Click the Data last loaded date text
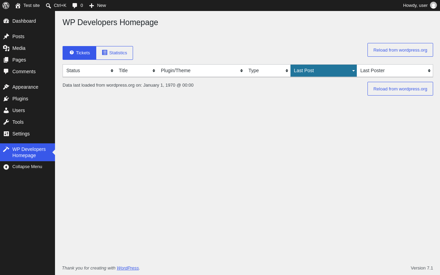 pos(128,85)
